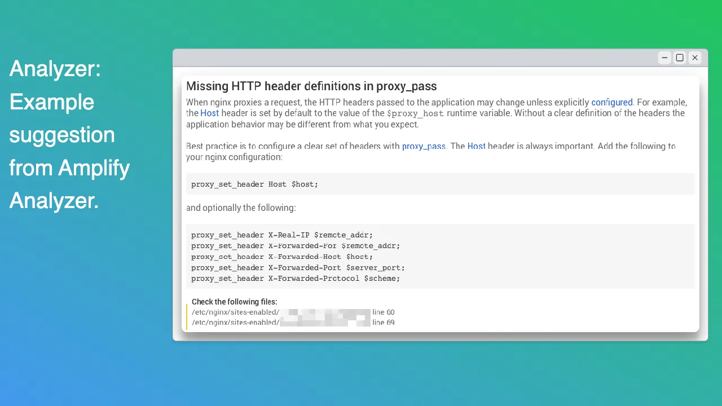722x406 pixels.
Task: Open the 'proxy_pass' hyperlink
Action: click(x=424, y=146)
